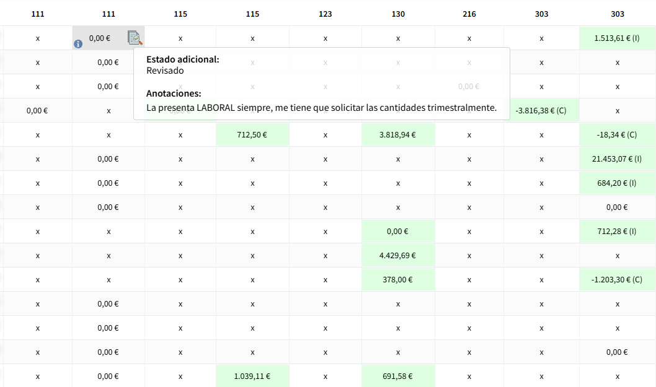Select the highlighted gray 0,00 € cell
The width and height of the screenshot is (656, 387).
100,38
